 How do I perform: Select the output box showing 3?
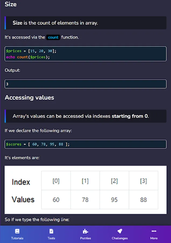tap(85, 84)
